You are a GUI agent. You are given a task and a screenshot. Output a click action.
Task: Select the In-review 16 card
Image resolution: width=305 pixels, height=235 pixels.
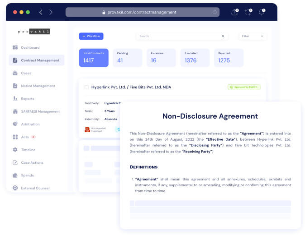pyautogui.click(x=161, y=58)
